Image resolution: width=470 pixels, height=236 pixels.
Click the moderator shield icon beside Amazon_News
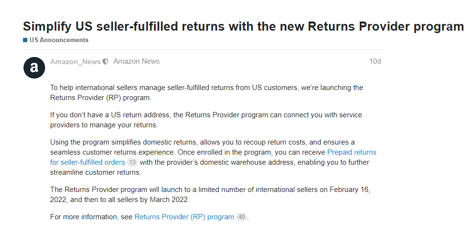106,62
